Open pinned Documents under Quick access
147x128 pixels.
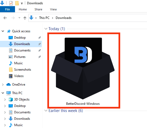[22, 50]
